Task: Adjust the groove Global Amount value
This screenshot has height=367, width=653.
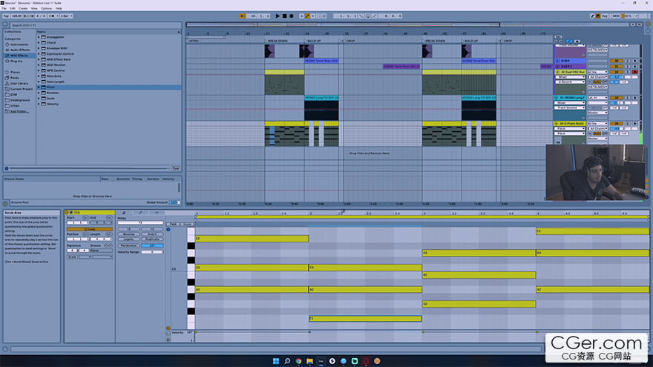Action: pyautogui.click(x=174, y=202)
